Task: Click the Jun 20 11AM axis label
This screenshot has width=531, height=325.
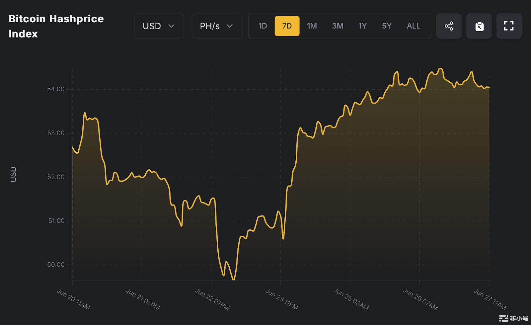Action: [73, 299]
